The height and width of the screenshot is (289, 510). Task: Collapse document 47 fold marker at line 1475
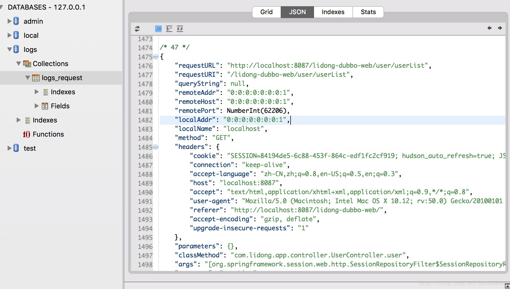point(156,57)
